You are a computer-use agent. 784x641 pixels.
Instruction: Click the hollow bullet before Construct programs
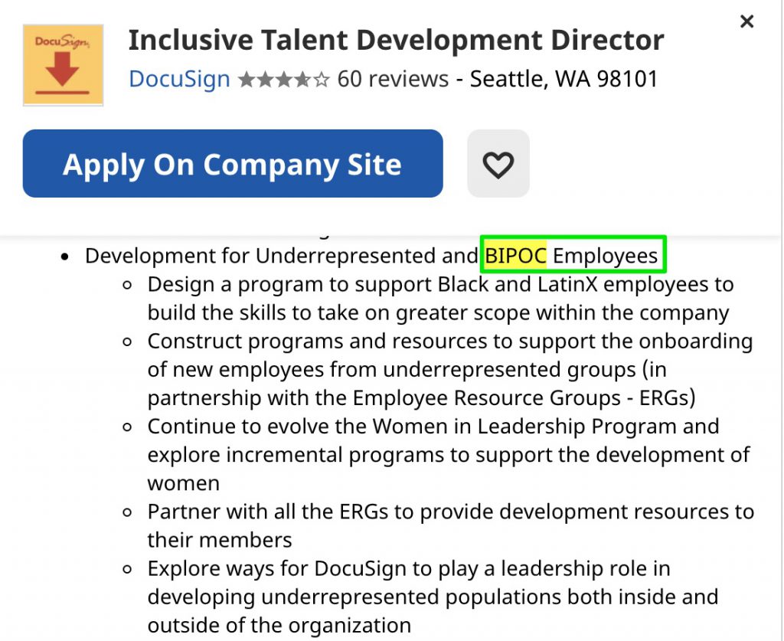coord(129,342)
